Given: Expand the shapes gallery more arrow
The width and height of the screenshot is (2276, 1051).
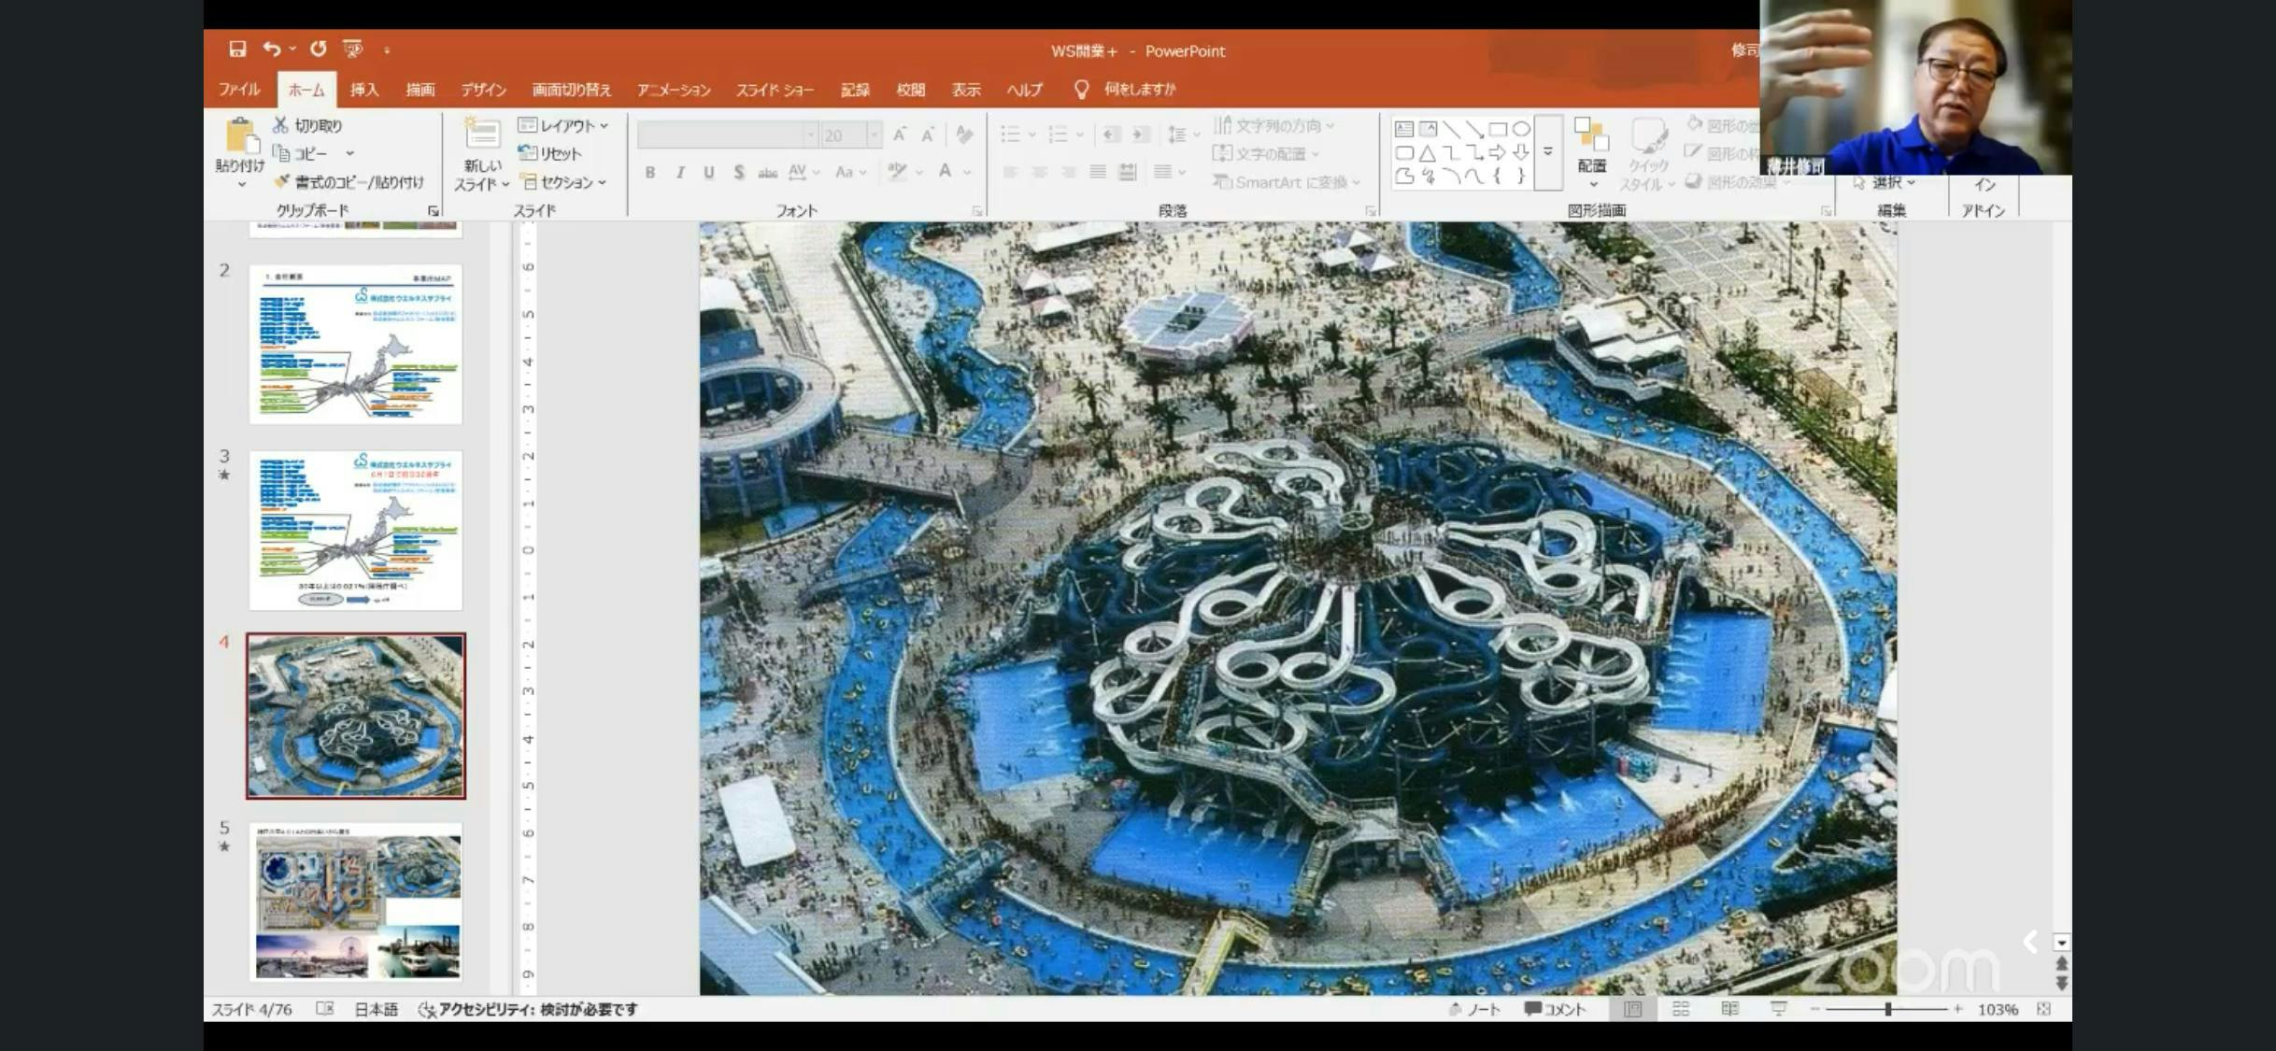Looking at the screenshot, I should click(1548, 151).
